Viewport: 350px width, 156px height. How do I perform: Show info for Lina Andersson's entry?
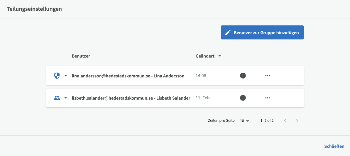[243, 76]
